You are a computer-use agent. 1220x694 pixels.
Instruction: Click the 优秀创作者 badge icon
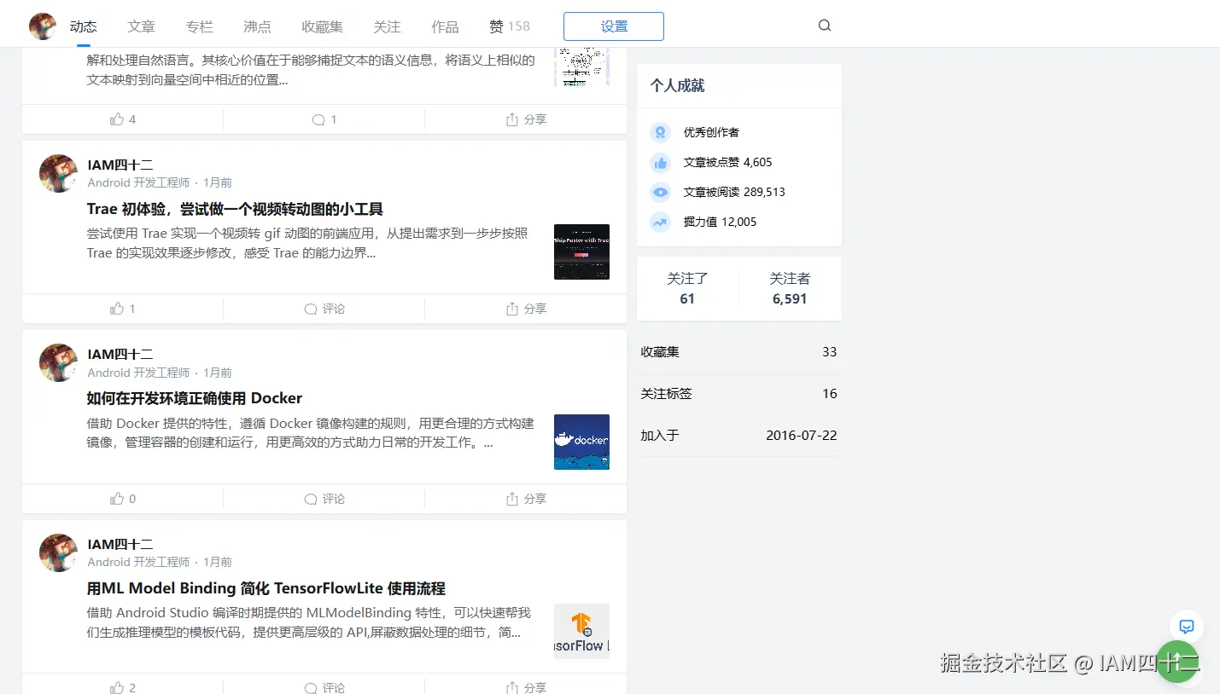(x=660, y=132)
